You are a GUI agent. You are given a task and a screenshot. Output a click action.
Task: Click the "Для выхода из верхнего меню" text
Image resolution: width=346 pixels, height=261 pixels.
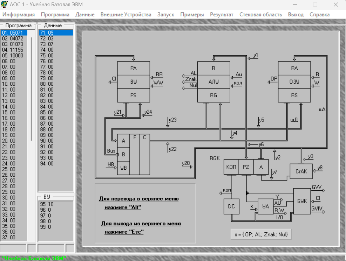141,224
